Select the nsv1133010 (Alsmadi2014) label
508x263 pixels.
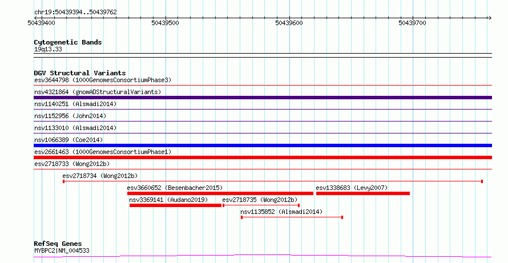[x=75, y=128]
